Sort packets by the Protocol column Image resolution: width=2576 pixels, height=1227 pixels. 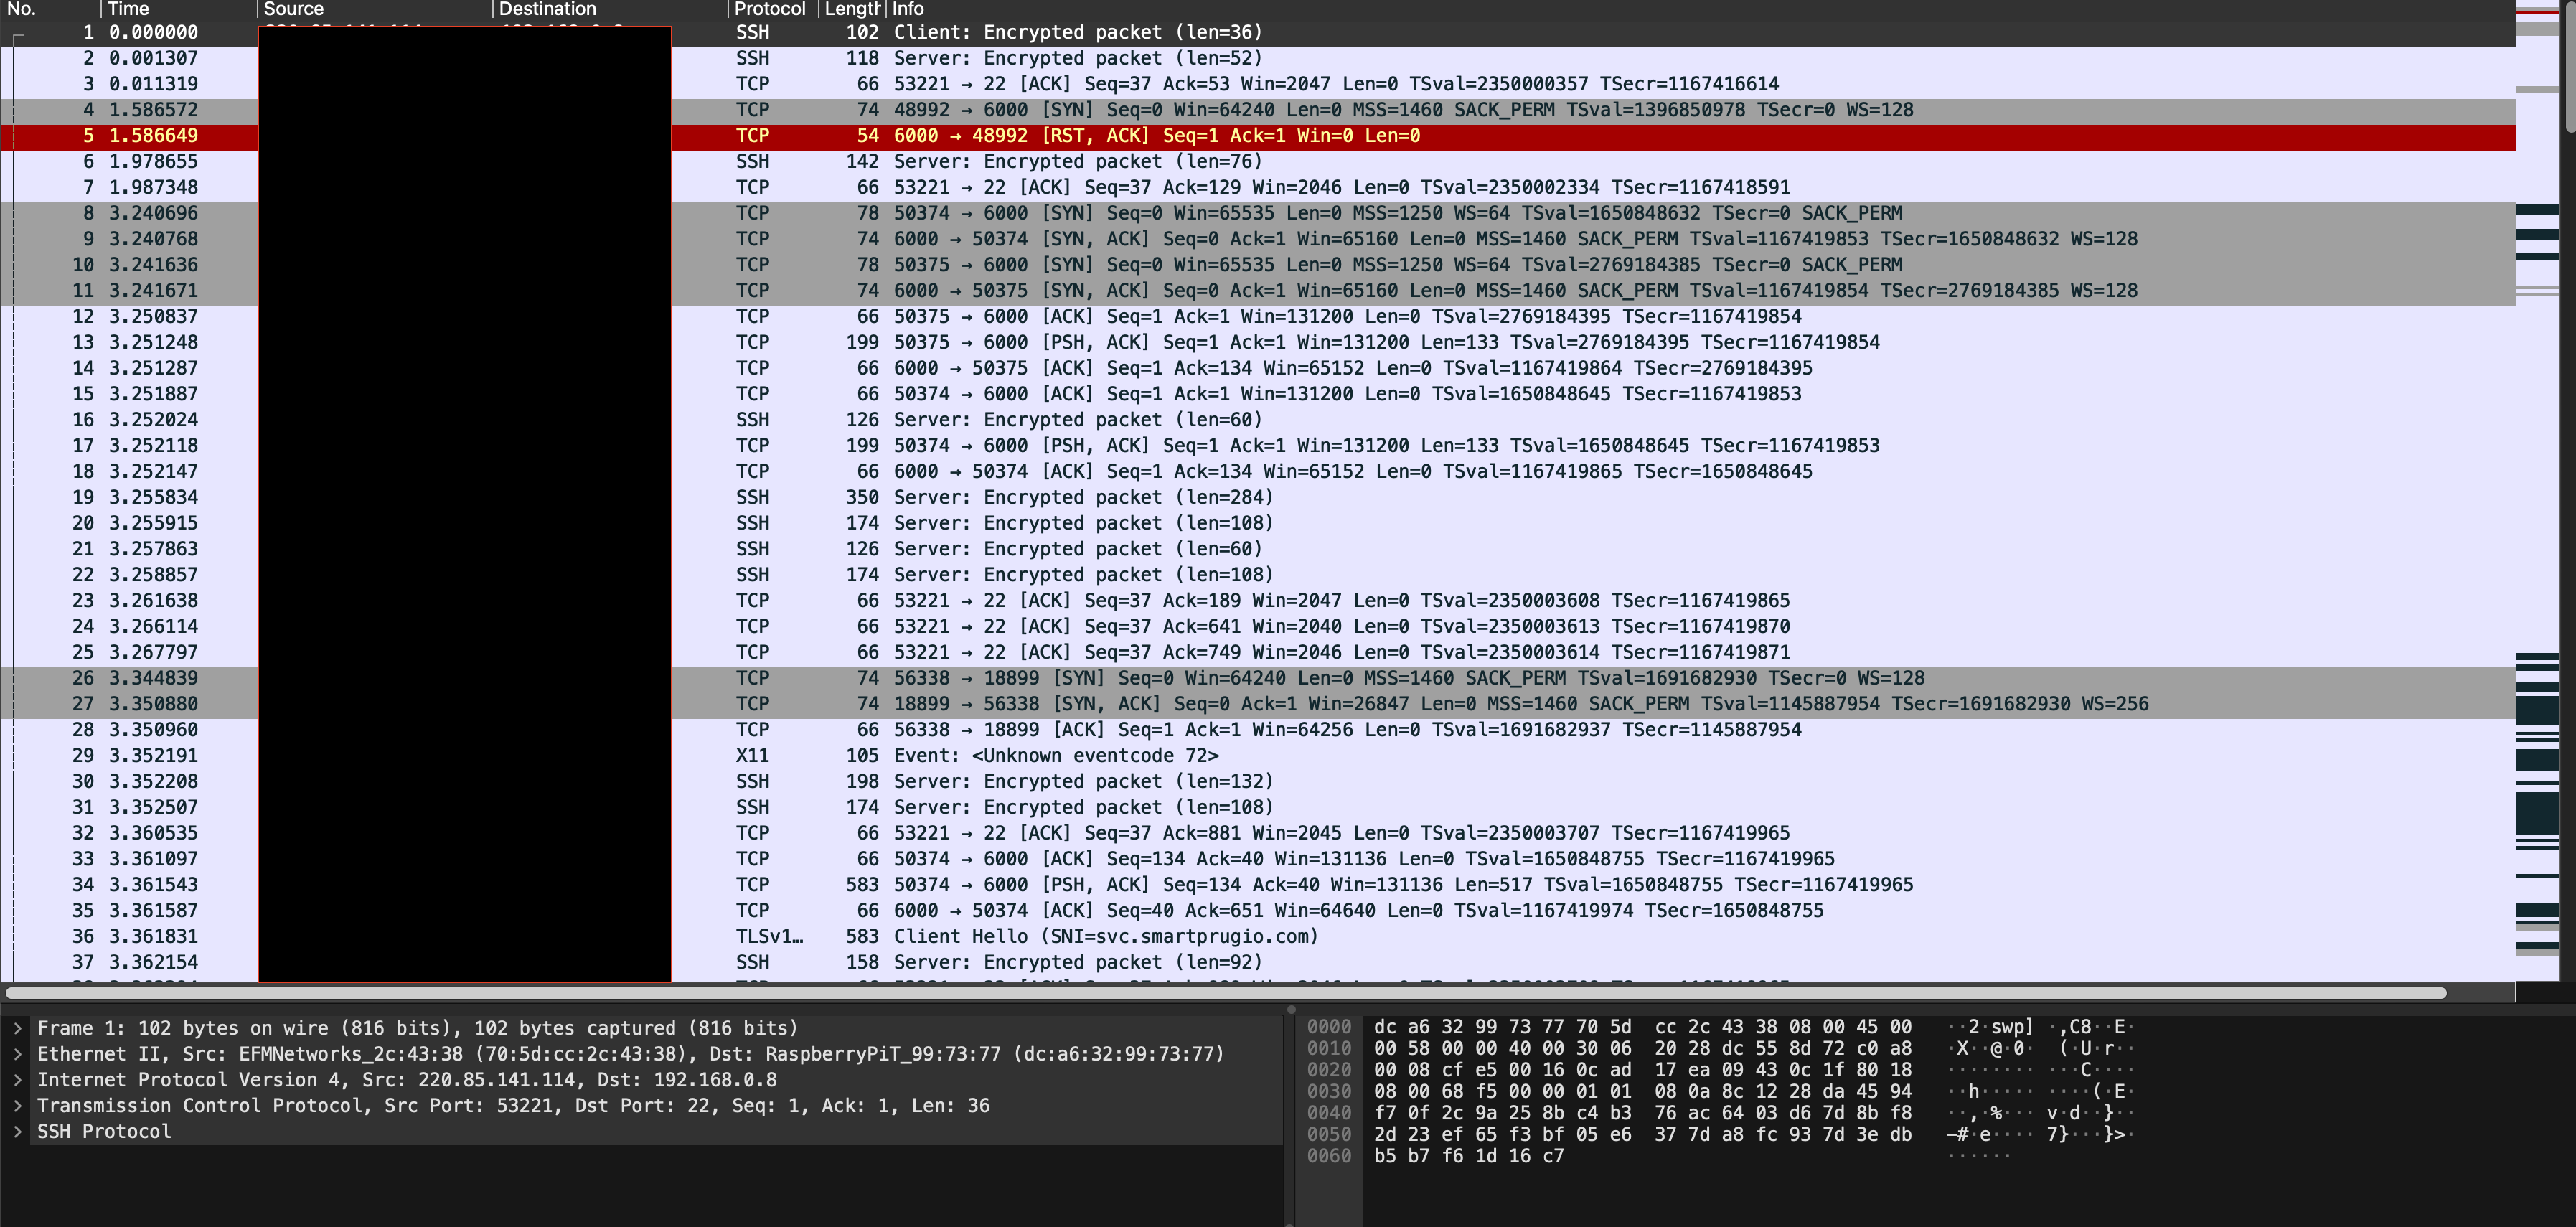point(769,9)
